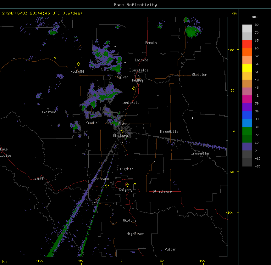
Task: Click the Airdrie city label
Action: pyautogui.click(x=127, y=169)
